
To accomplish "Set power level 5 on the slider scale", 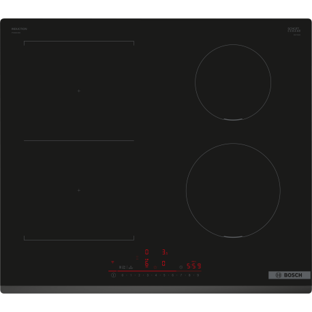I will pyautogui.click(x=164, y=275).
